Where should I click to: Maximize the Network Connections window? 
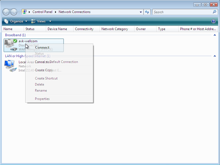[x=205, y=4]
